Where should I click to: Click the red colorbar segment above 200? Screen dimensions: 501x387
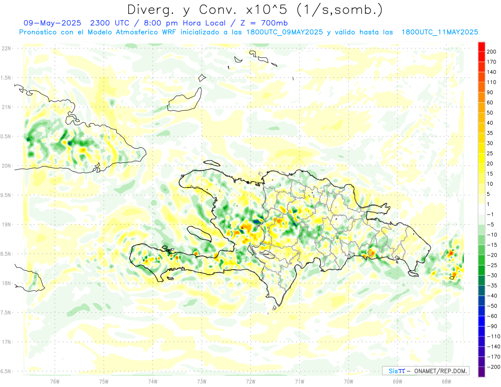coord(481,47)
